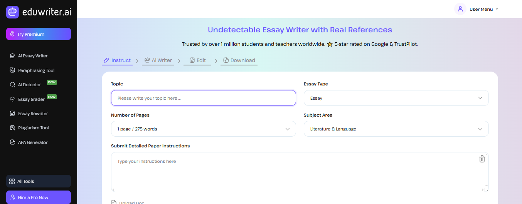
Task: Switch to the Instruct step tab
Action: click(x=117, y=60)
